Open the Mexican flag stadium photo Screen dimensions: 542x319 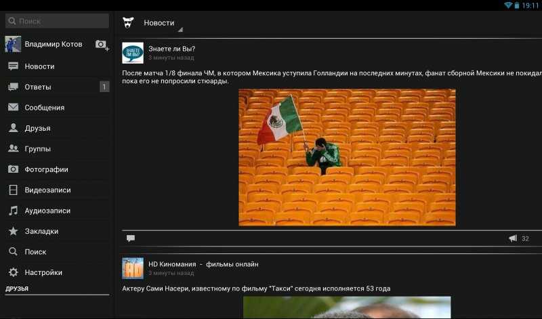[347, 157]
